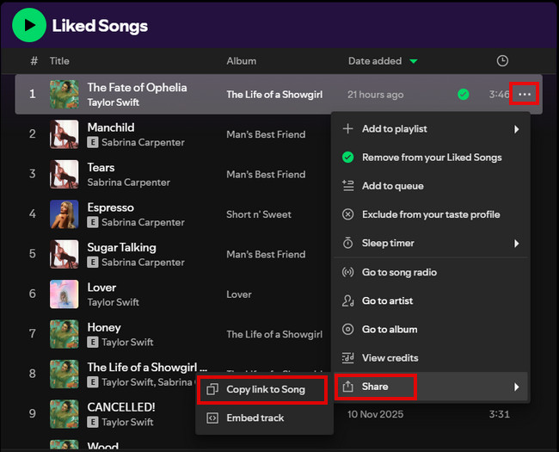Open the Tears song title
Image resolution: width=559 pixels, height=452 pixels.
tap(101, 167)
